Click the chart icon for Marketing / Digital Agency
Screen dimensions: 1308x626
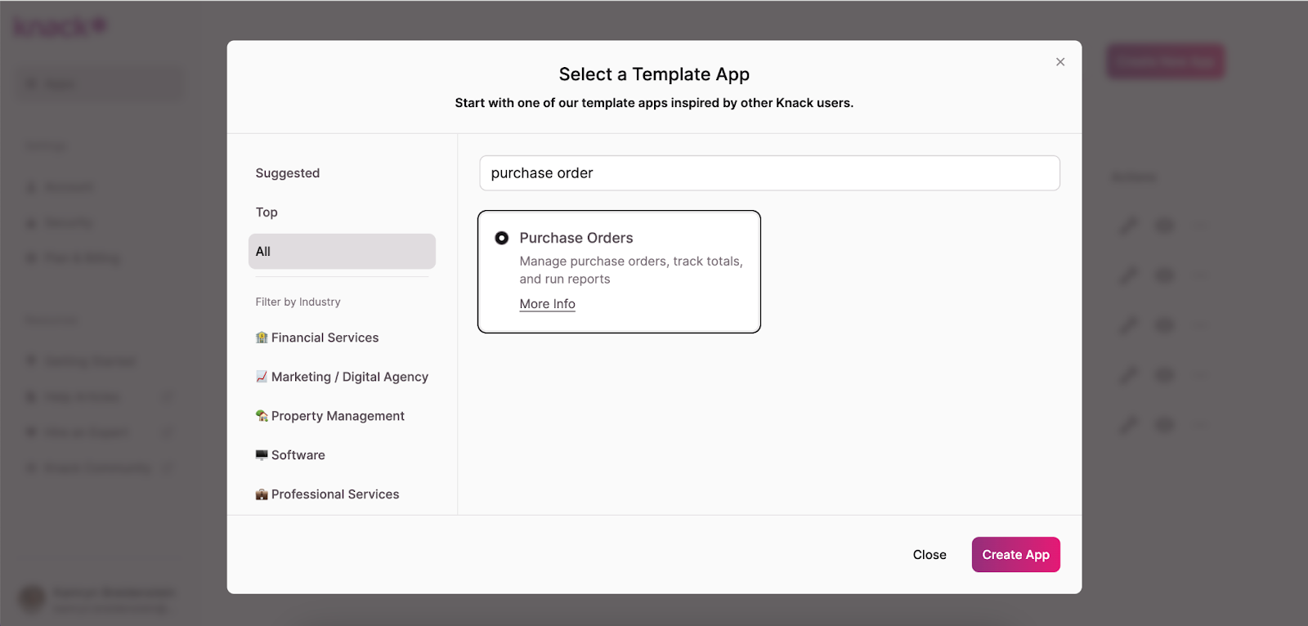coord(262,377)
